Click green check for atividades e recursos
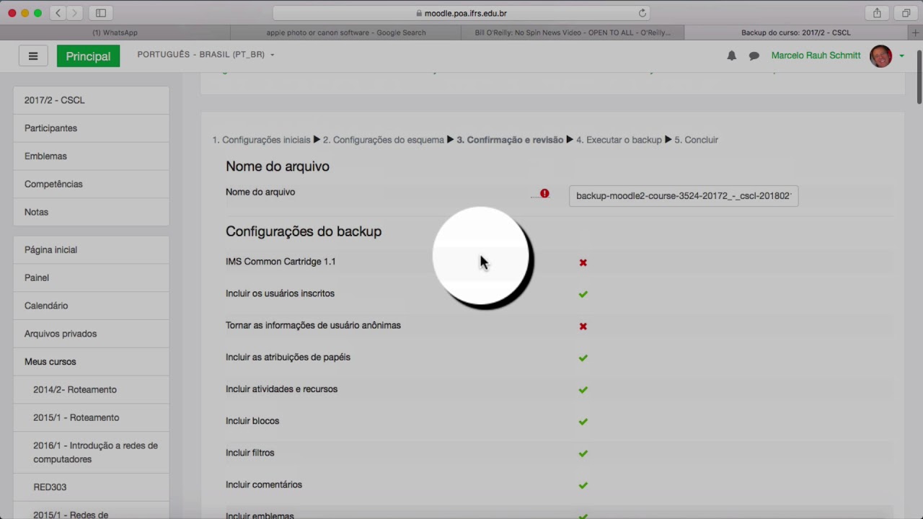 pyautogui.click(x=583, y=390)
